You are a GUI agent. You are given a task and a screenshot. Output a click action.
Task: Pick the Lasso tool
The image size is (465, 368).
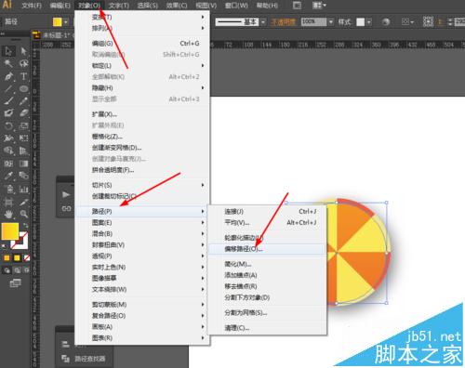[x=23, y=63]
